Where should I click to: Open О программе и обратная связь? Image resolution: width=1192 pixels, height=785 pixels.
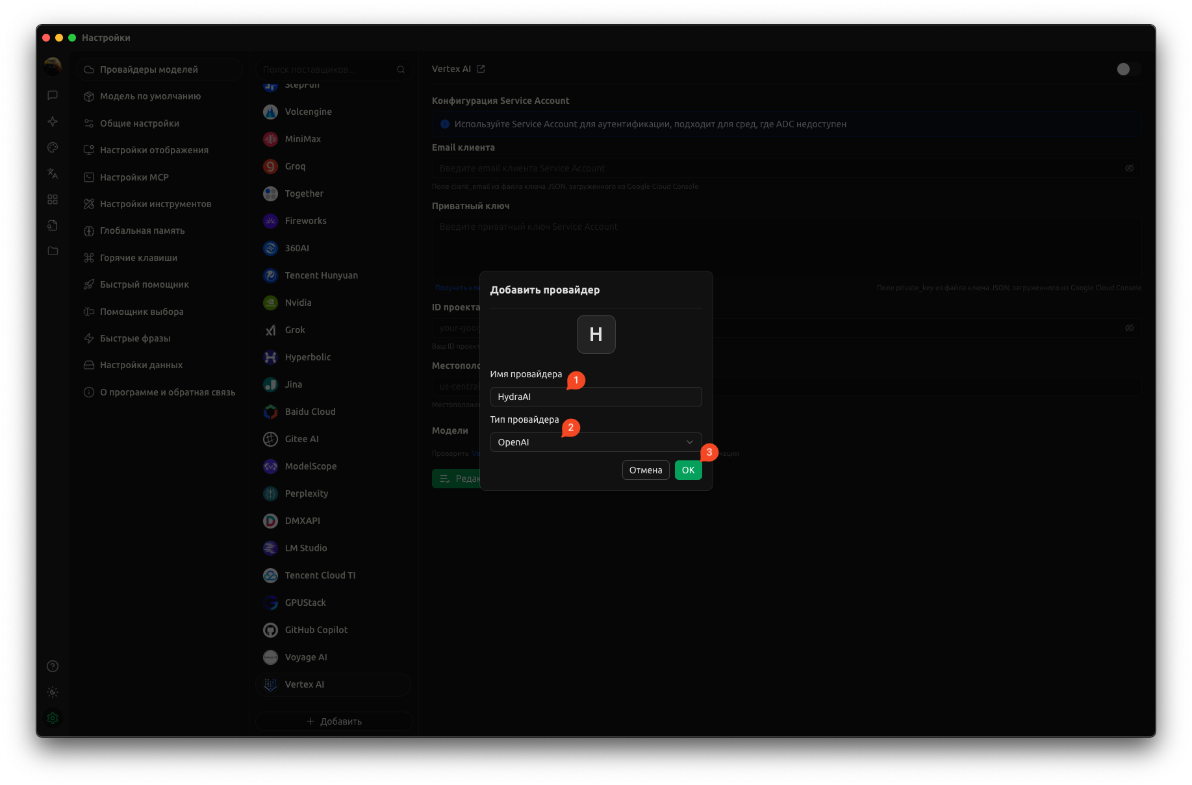[x=160, y=392]
